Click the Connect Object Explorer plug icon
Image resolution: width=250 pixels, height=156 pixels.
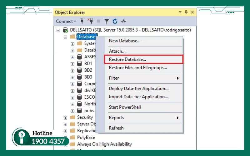click(x=82, y=21)
